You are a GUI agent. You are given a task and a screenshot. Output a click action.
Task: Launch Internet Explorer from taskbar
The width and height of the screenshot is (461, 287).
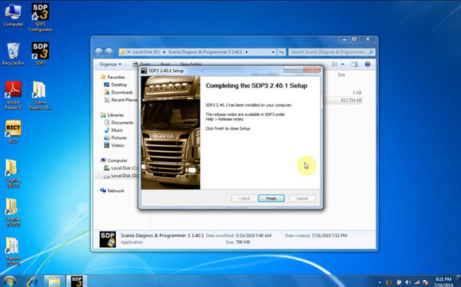32,282
